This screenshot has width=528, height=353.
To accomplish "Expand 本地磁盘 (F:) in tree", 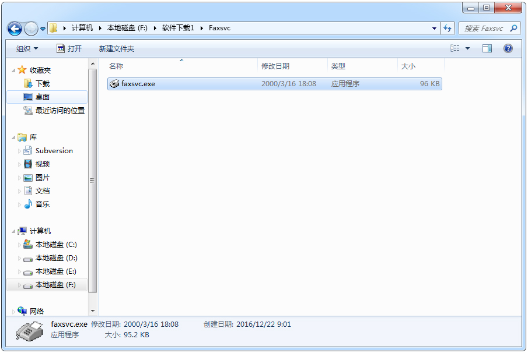I will tap(19, 285).
